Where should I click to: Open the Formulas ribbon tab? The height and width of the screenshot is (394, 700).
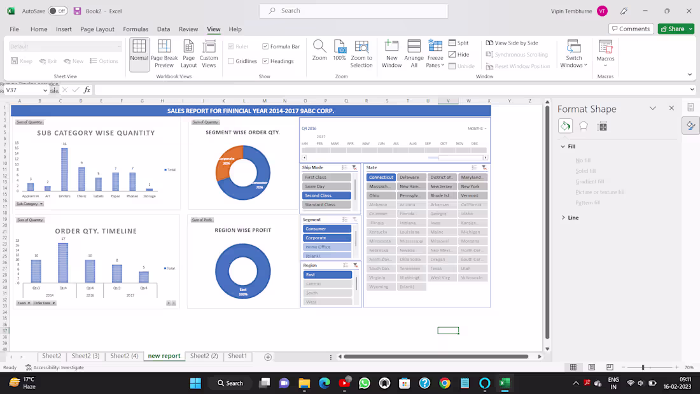(136, 29)
